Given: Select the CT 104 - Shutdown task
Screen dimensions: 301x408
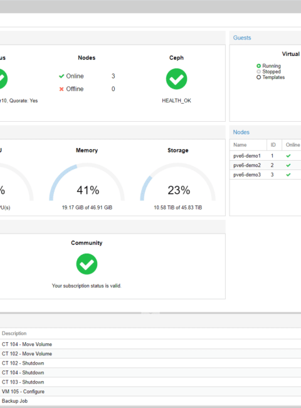Looking at the screenshot, I should [150, 373].
